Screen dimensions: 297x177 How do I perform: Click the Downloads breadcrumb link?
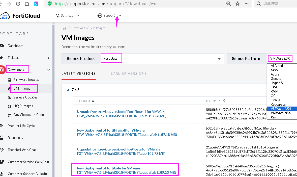tap(79, 28)
